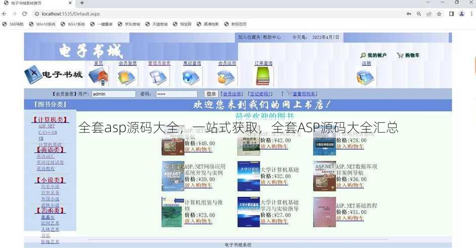Screen dimensions: 476x248
Task: Close the 电子书城系统首页 tab
Action: click(x=70, y=3)
